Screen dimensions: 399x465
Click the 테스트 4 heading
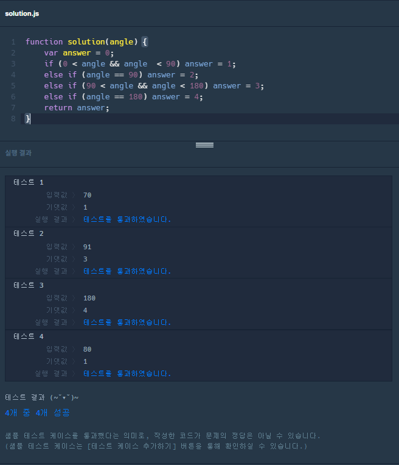[29, 336]
